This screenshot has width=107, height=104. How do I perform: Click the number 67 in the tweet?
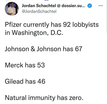coord(78,49)
